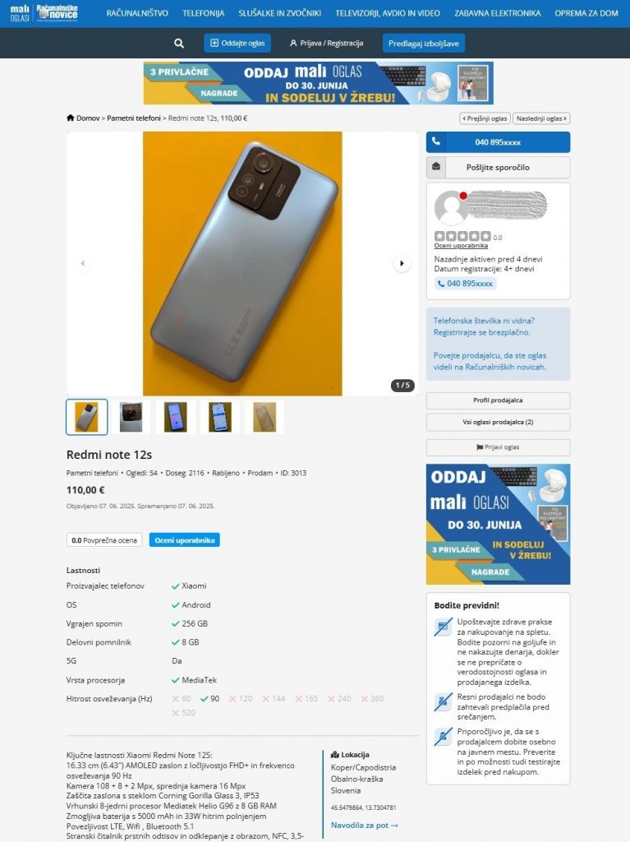Open the Računalništvo menu
Screen dimensions: 630x842
(137, 13)
